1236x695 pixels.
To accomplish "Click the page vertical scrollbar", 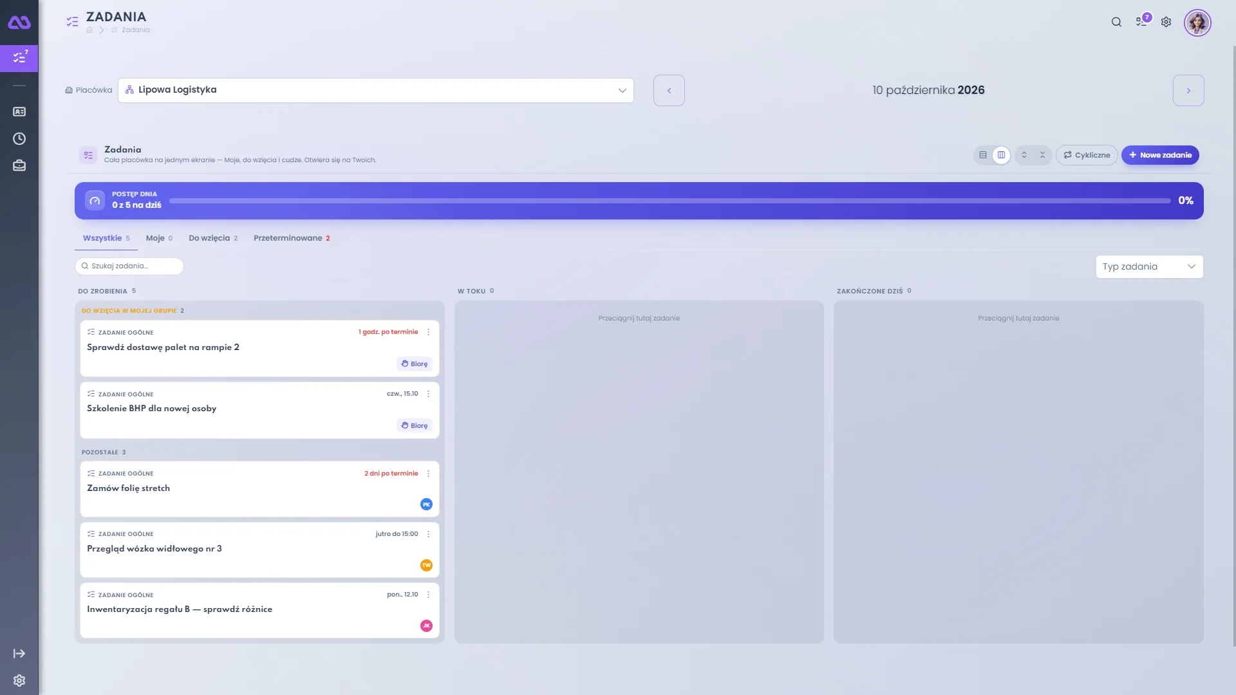I will [1233, 346].
